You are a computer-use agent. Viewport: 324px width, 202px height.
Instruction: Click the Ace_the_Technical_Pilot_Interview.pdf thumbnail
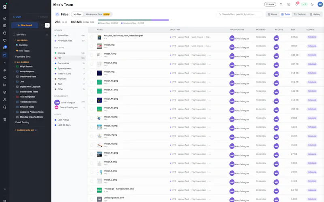tap(99, 37)
